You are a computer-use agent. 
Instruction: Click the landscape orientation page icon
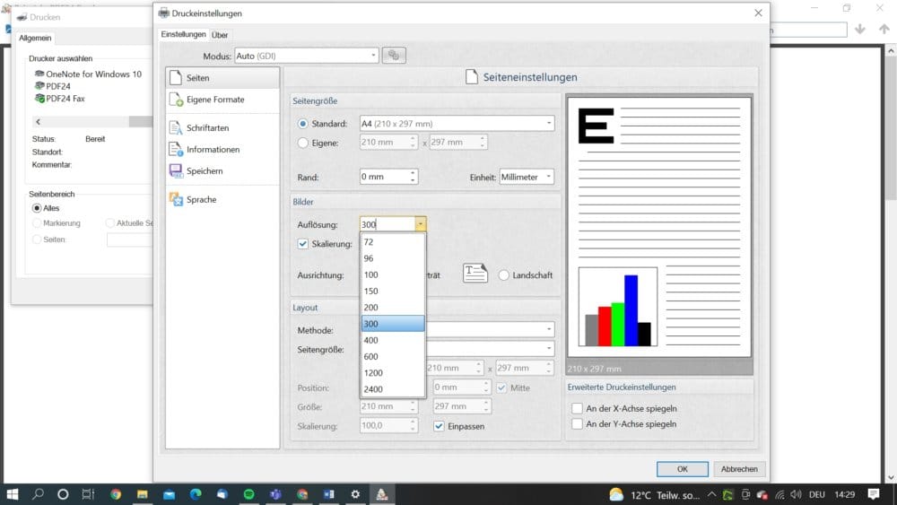475,274
